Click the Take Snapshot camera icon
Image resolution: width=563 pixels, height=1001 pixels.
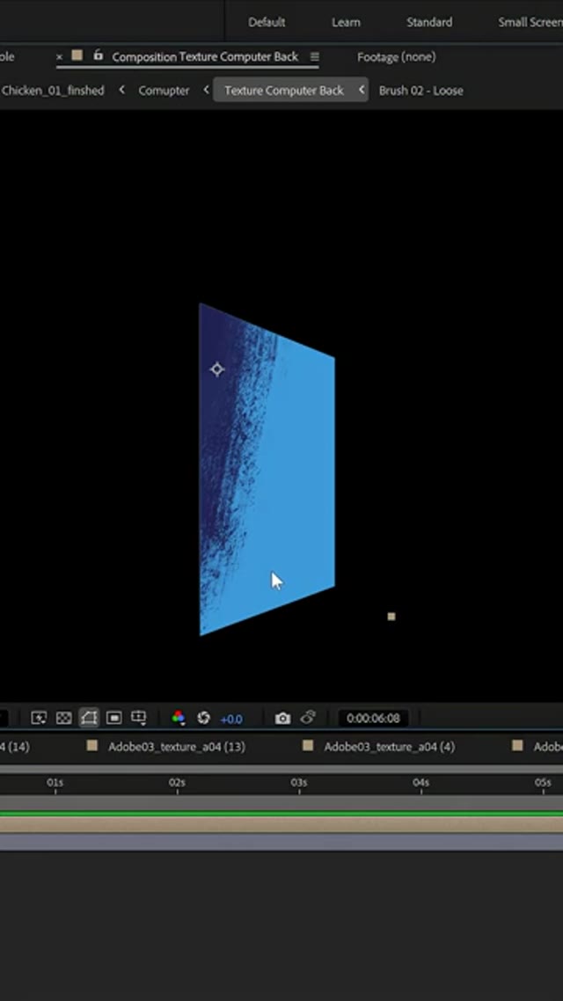282,718
